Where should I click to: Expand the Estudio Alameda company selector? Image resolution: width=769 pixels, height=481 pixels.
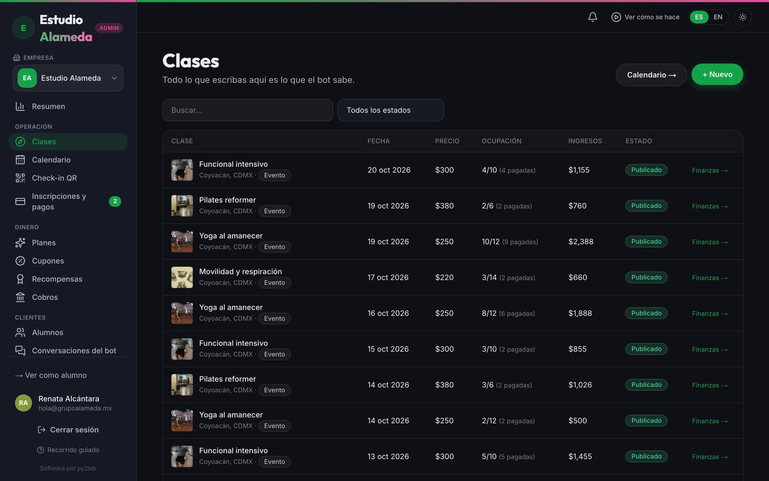[68, 78]
